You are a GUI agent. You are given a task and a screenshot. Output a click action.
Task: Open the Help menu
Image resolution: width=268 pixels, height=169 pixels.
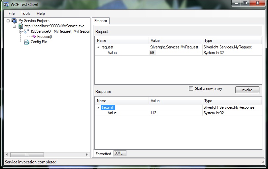[x=41, y=14]
